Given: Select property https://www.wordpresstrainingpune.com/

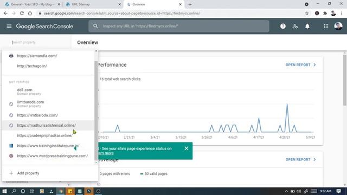Looking at the screenshot, I should 48,156.
